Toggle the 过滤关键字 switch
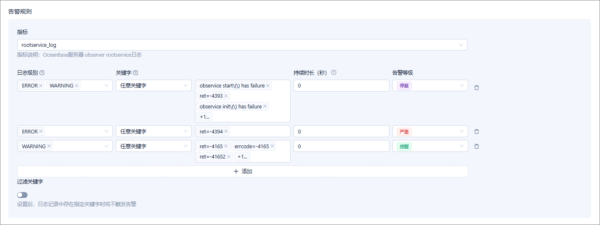This screenshot has width=600, height=225. click(23, 195)
